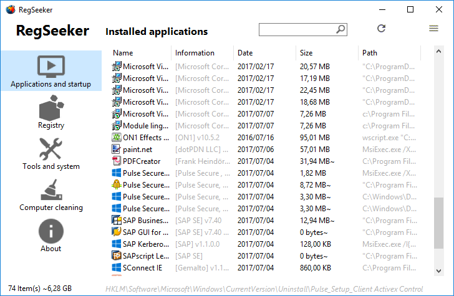This screenshot has width=454, height=296.
Task: Click the [ON1] v10.5.2 information cell
Action: point(198,138)
